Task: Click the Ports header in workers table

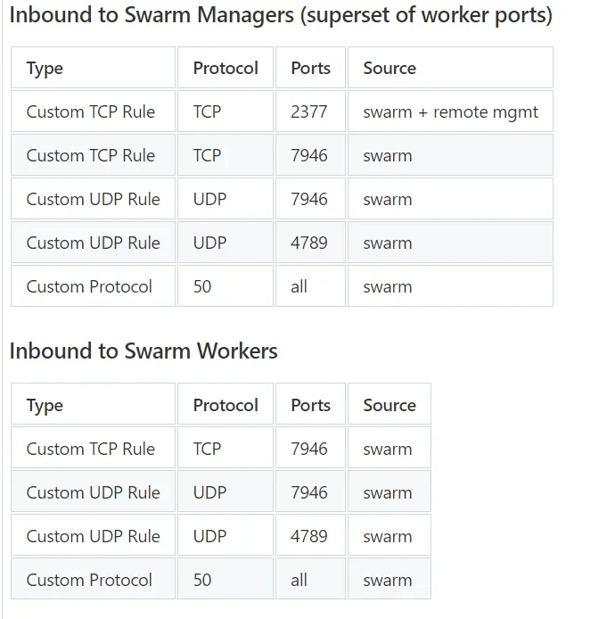Action: click(x=310, y=404)
